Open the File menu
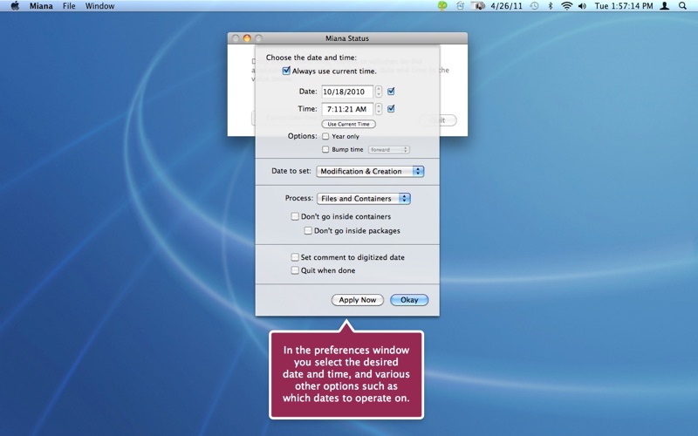 (69, 6)
